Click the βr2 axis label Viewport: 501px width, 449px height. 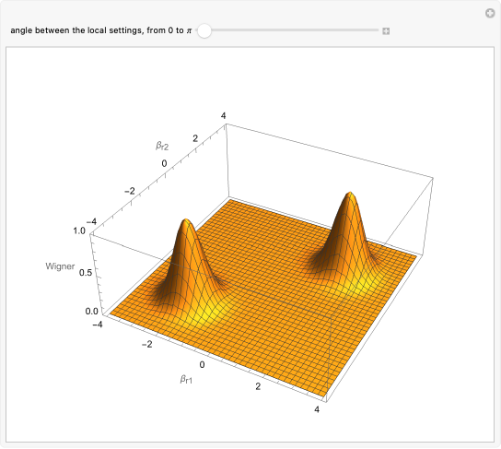[x=162, y=146]
